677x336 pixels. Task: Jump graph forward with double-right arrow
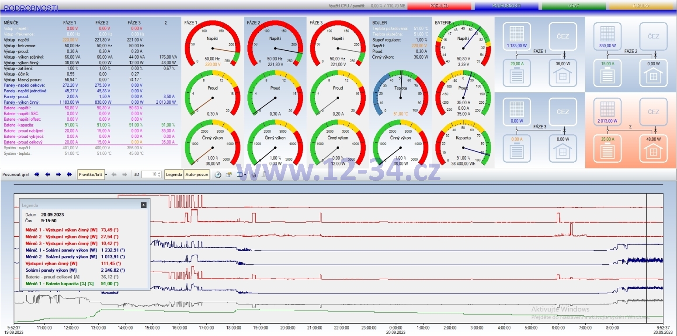point(69,175)
